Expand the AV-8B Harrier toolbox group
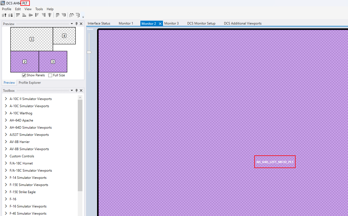Screen dimensions: 348x216 6,142
